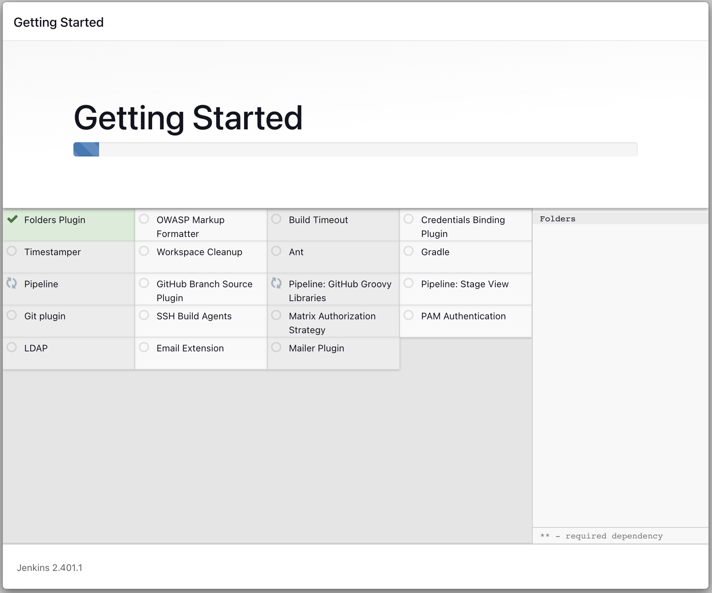Enable the Git plugin
The image size is (712, 593).
click(x=11, y=315)
